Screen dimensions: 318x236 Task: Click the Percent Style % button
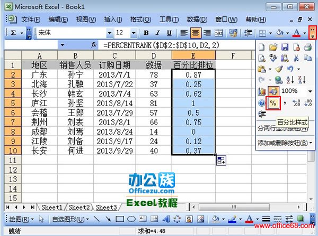[x=273, y=103]
